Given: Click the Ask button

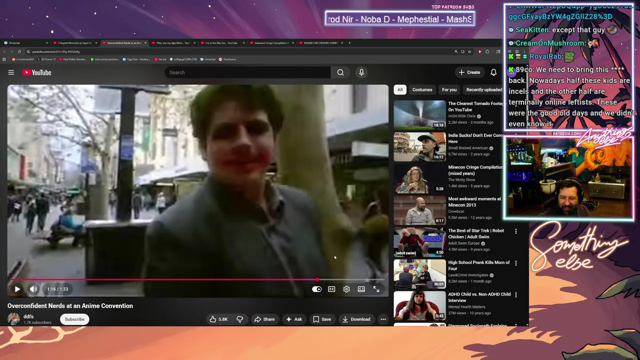Looking at the screenshot, I should (293, 319).
